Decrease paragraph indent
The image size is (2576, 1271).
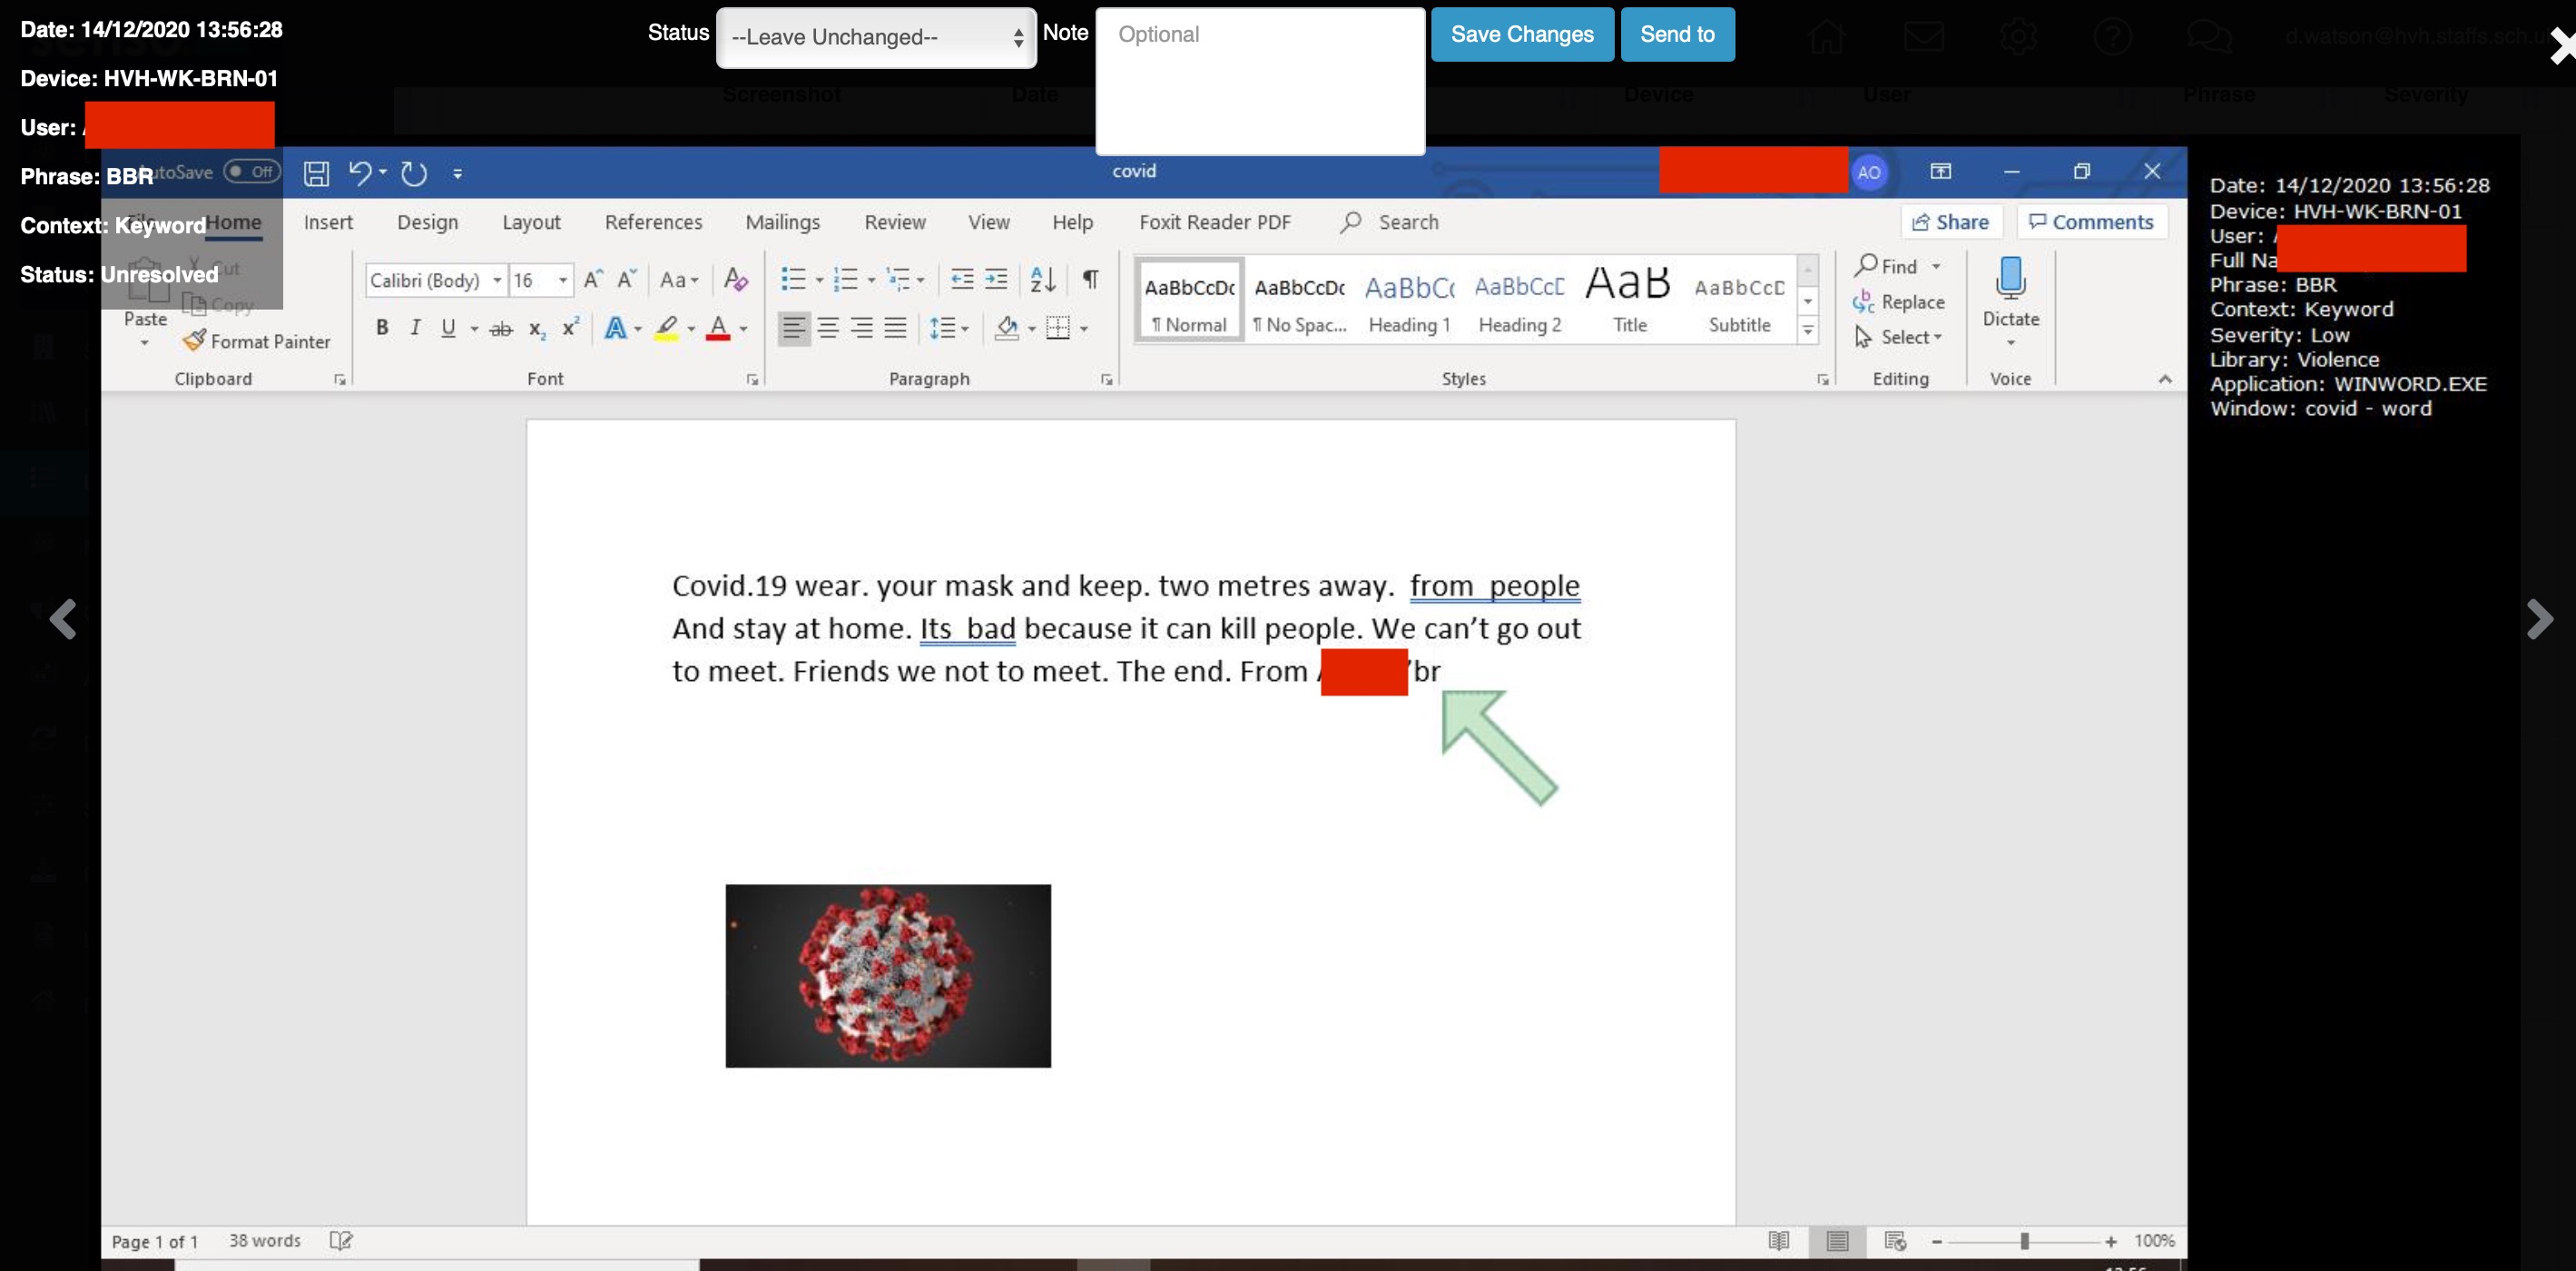coord(962,279)
